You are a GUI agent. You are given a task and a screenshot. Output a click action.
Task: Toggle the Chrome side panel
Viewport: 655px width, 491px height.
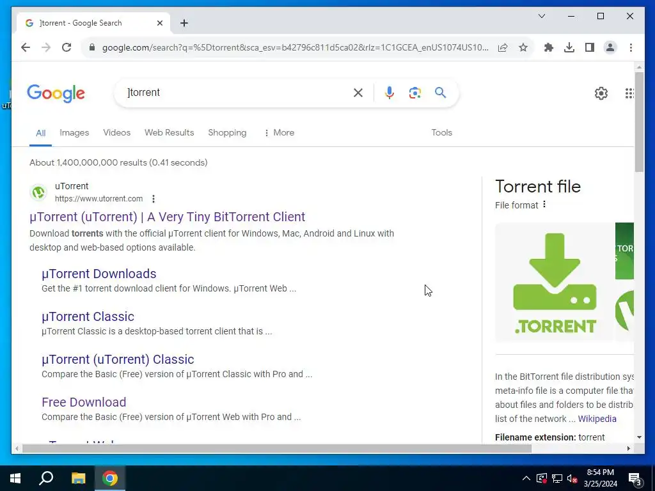click(x=589, y=47)
